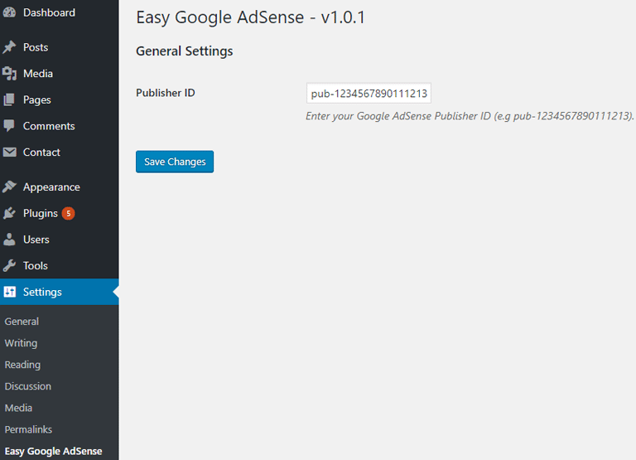Image resolution: width=636 pixels, height=460 pixels.
Task: Open the Contact menu label
Action: point(41,153)
